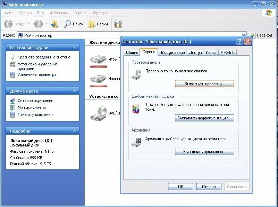
Task: Select the Новый hard drive icon
Action: click(x=98, y=79)
